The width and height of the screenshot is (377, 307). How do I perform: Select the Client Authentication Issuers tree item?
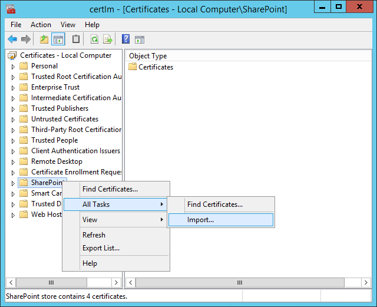pyautogui.click(x=75, y=151)
